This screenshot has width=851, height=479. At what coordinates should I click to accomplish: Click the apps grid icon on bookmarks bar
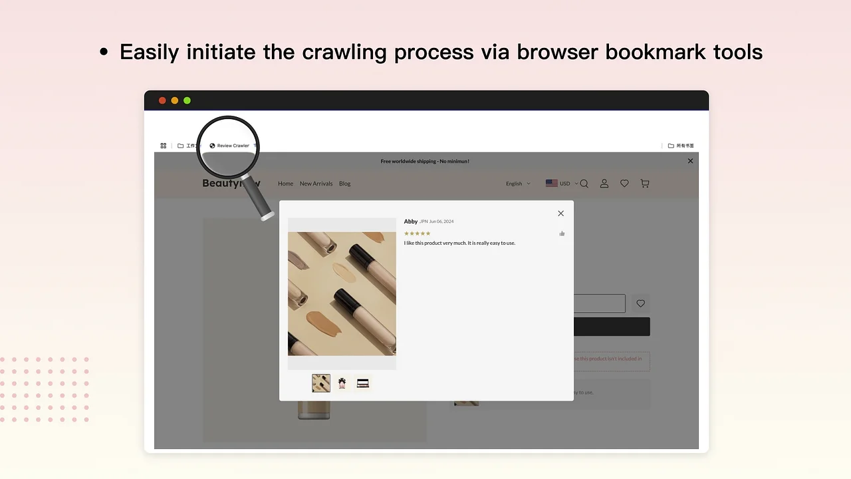164,145
